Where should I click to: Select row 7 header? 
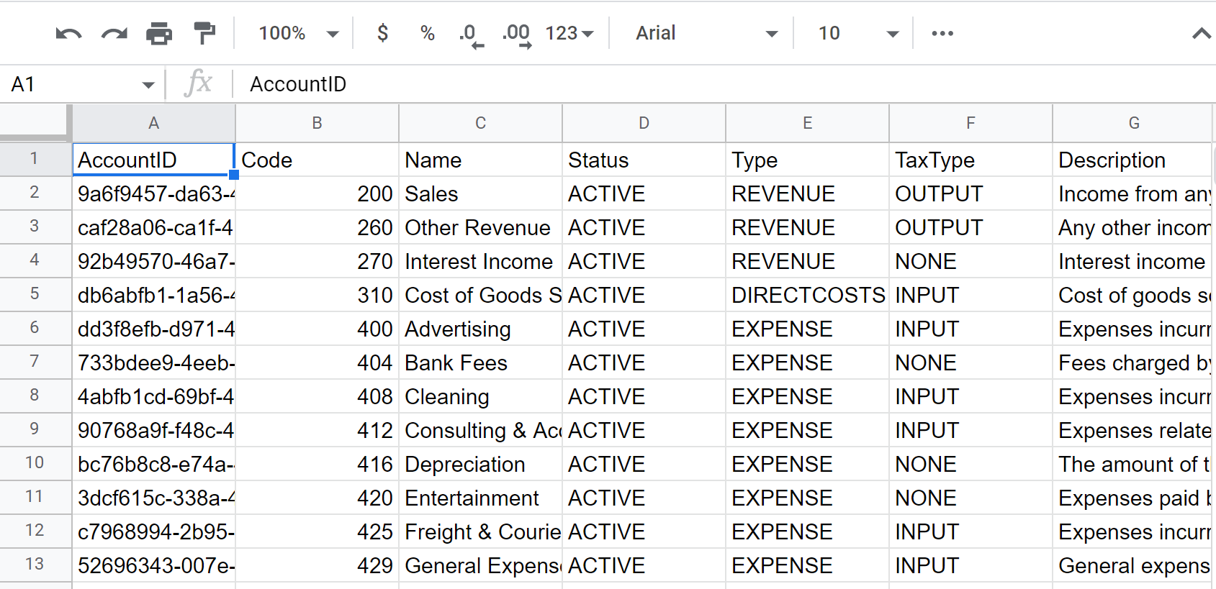click(35, 362)
